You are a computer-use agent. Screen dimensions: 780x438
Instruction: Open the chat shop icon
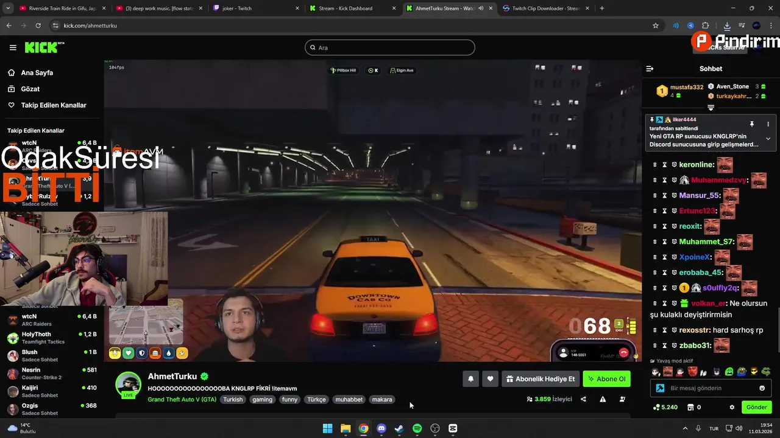690,407
